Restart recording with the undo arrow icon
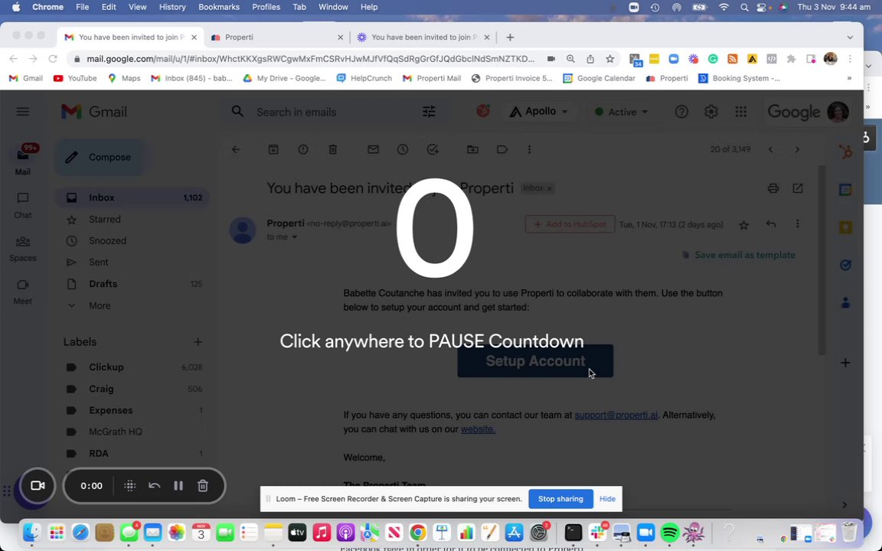This screenshot has width=882, height=551. (154, 486)
